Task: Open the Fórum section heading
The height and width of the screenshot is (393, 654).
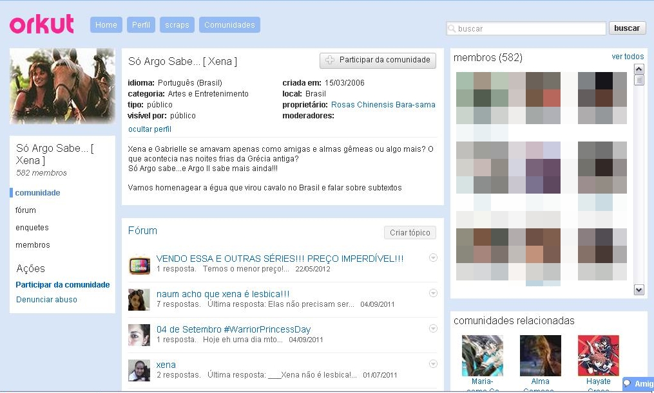Action: (x=142, y=231)
